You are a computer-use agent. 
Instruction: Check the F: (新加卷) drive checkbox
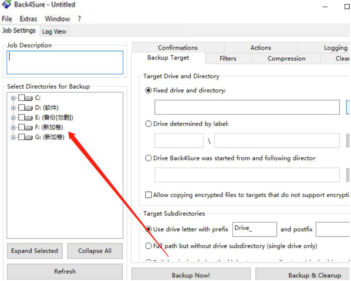[21, 127]
